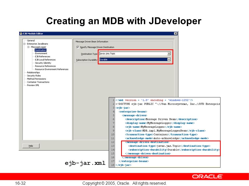The width and height of the screenshot is (249, 186).
Task: Click line 1 xml version declaration
Action: coord(154,100)
